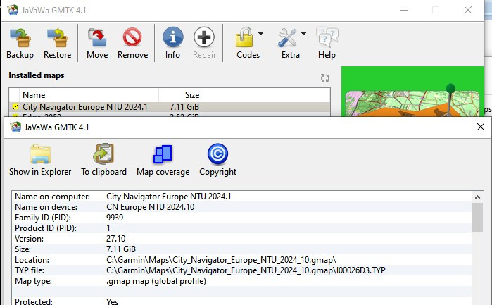Click the TYP file path value

[246, 270]
